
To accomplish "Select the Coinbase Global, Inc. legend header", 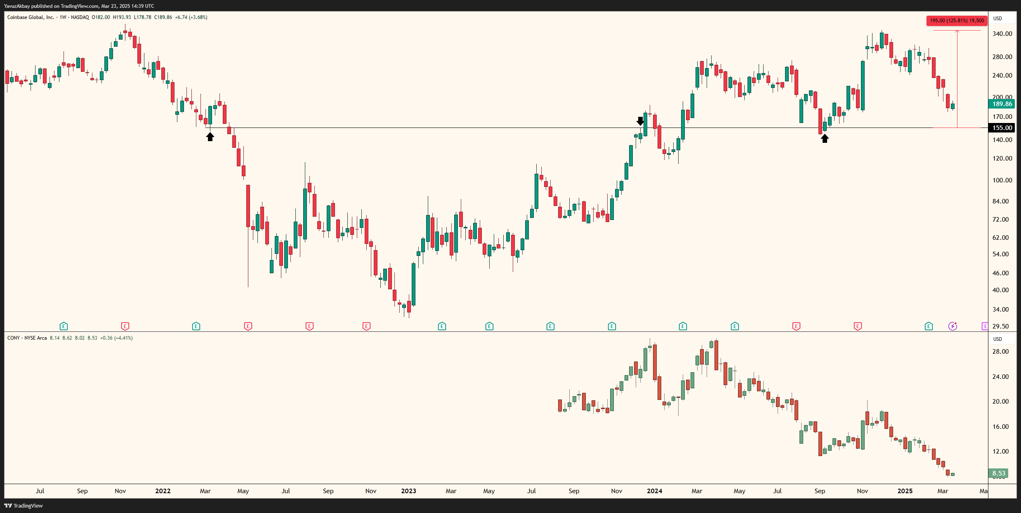I will click(x=30, y=17).
